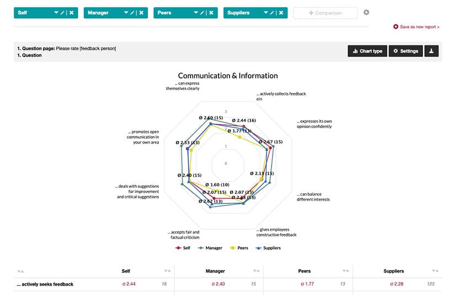Open the comparison settings gear
The height and width of the screenshot is (295, 458).
(366, 12)
